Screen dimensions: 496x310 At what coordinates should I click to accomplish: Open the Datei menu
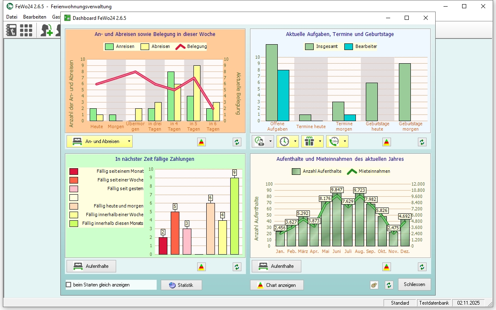click(x=12, y=17)
